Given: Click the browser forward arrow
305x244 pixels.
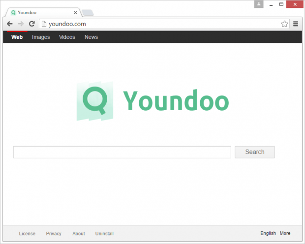Looking at the screenshot, I should (x=21, y=24).
